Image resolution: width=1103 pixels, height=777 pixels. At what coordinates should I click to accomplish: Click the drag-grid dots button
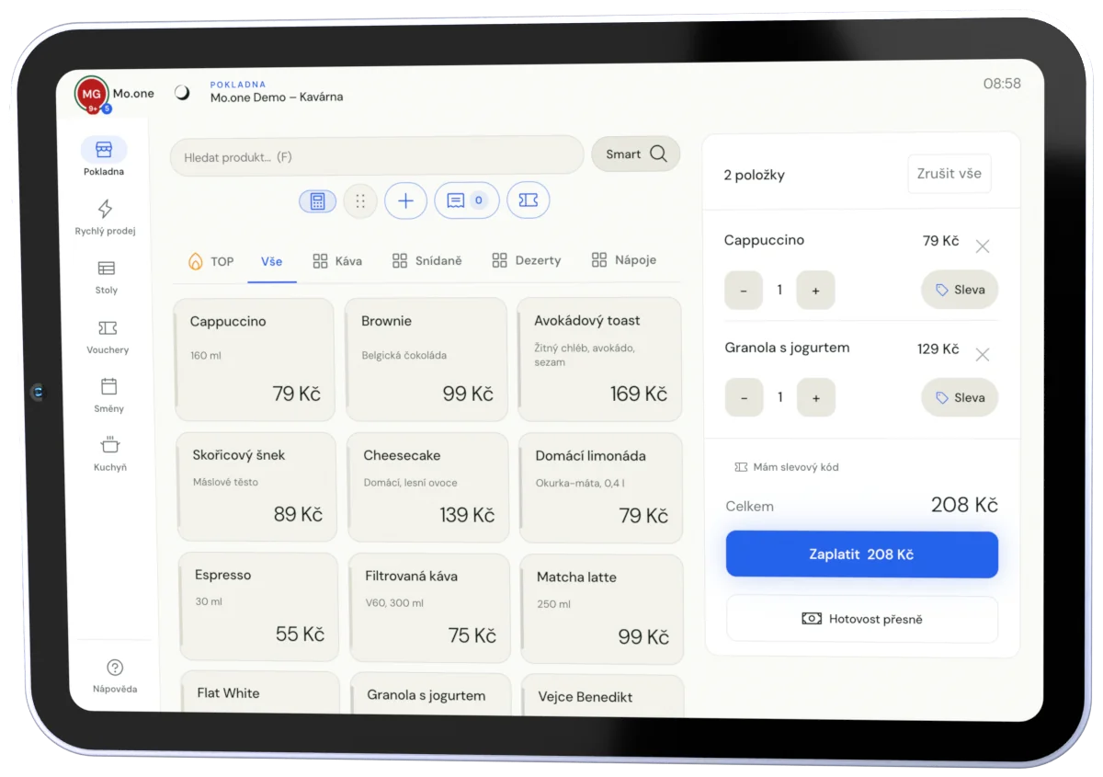point(360,201)
